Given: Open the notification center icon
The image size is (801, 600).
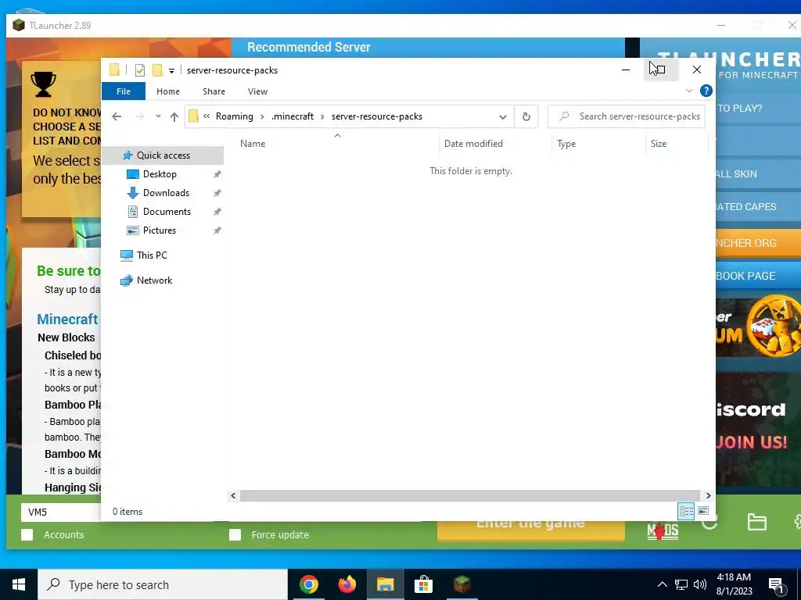Looking at the screenshot, I should tap(777, 586).
